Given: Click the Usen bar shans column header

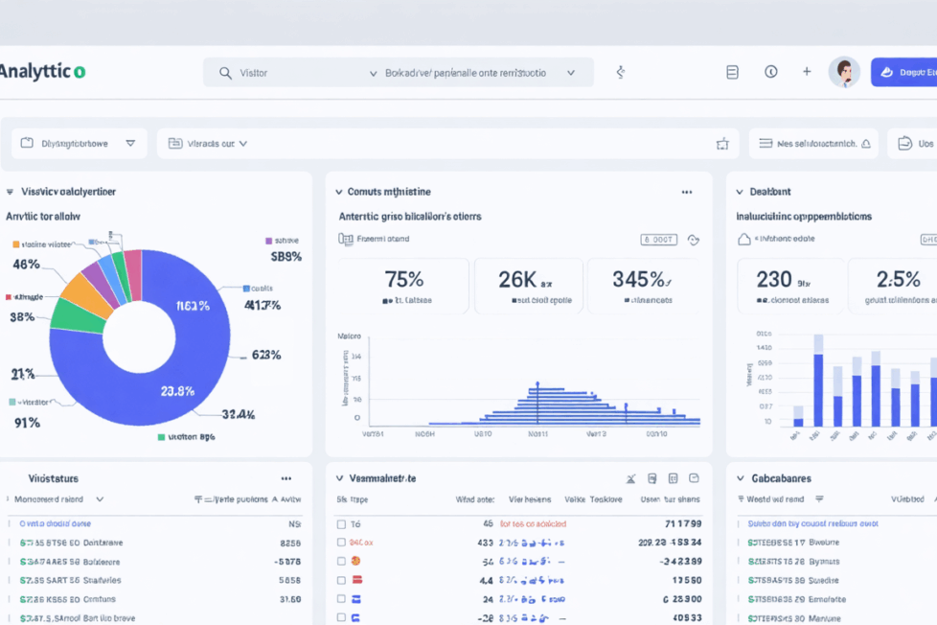Looking at the screenshot, I should coord(670,499).
